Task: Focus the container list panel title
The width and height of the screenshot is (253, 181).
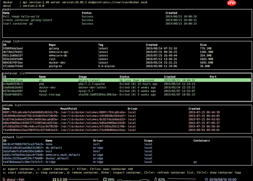Action: [14, 73]
